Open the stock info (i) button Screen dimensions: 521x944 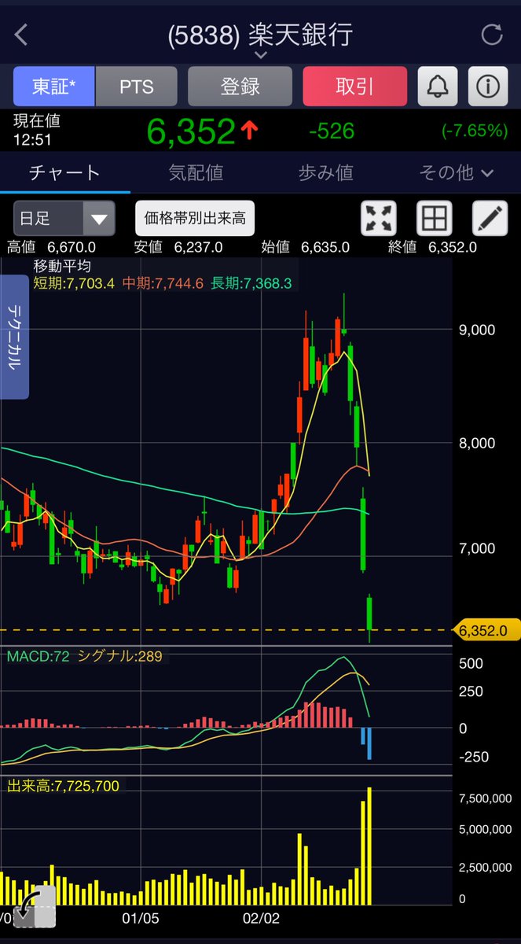click(x=488, y=87)
